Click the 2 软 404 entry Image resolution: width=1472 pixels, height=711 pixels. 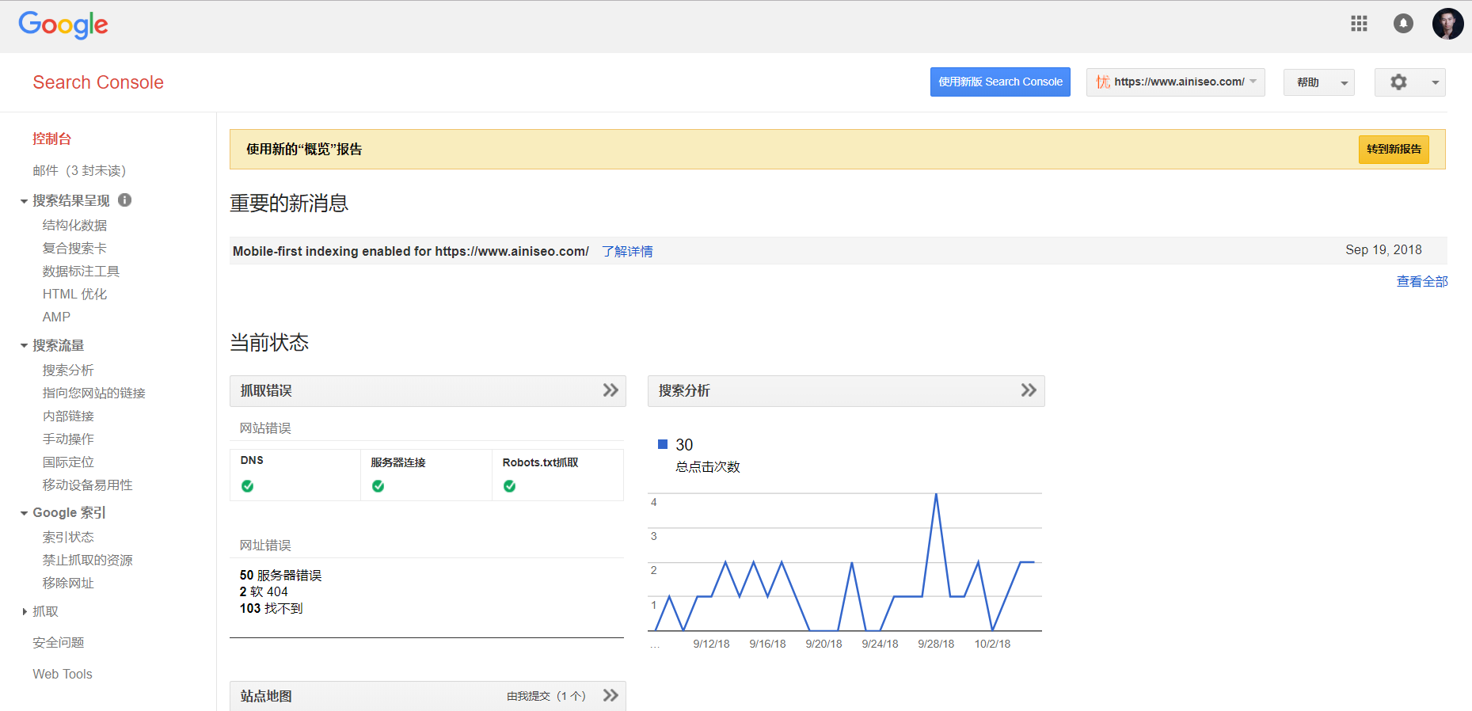264,591
